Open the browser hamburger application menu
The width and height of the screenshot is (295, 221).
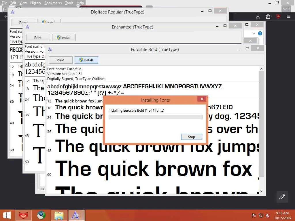pos(289,16)
